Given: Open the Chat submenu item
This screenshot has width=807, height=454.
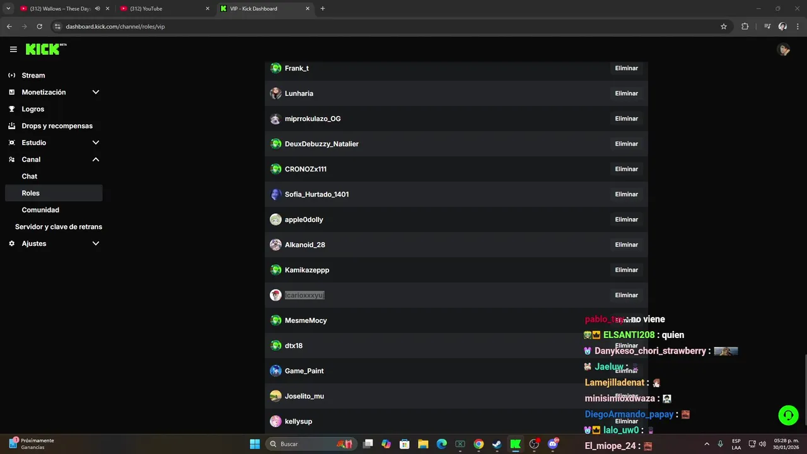Looking at the screenshot, I should coord(30,177).
